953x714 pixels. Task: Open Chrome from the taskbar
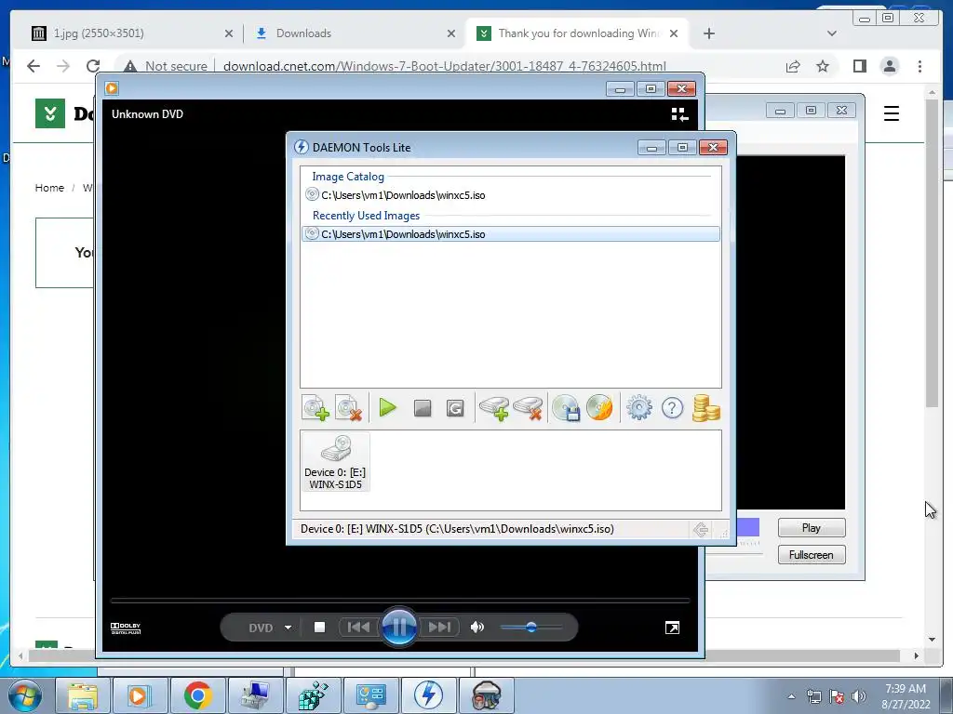click(197, 695)
